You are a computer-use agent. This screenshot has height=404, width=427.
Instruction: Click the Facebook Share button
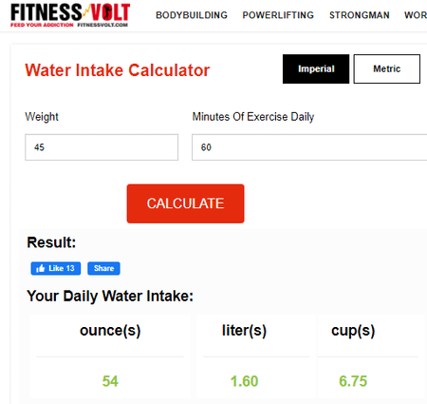click(103, 268)
